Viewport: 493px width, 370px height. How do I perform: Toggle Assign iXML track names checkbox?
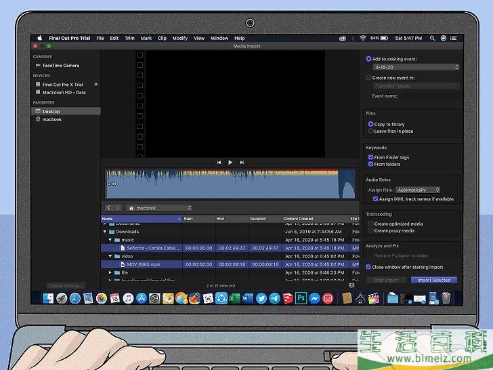375,199
